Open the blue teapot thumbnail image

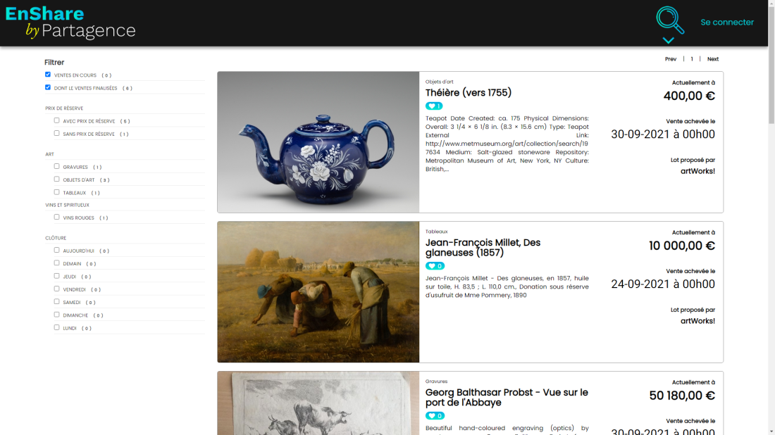pyautogui.click(x=318, y=142)
